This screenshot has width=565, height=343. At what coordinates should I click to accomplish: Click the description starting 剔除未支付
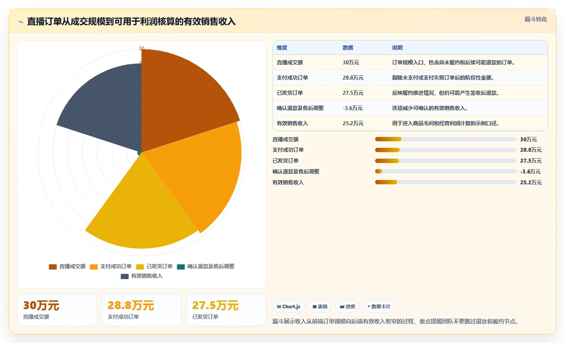[x=443, y=78]
